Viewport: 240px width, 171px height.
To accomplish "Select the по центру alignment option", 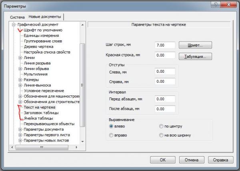I will (161, 126).
